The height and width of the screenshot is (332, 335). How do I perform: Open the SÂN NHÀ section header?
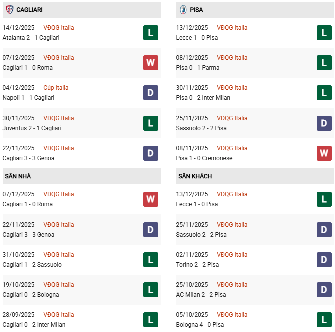[x=18, y=176]
